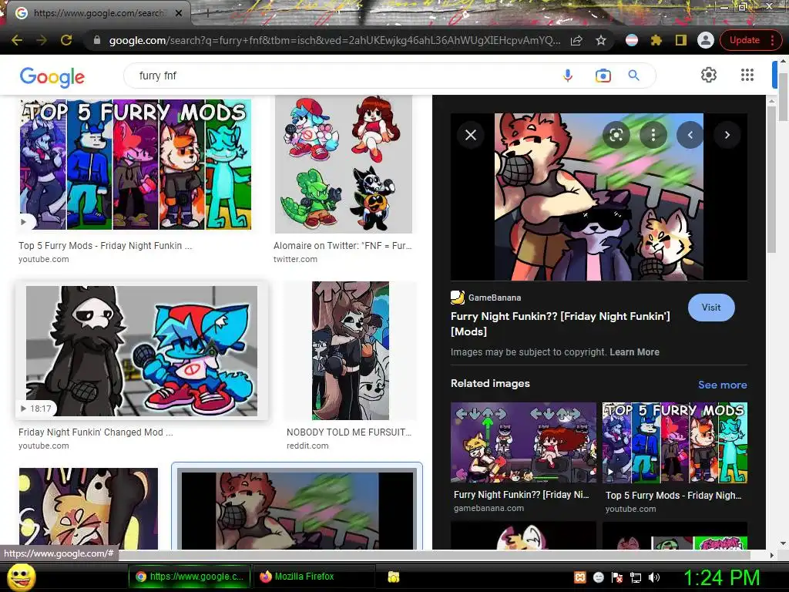This screenshot has height=592, width=789.
Task: Go to previous image with left chevron
Action: coord(690,135)
